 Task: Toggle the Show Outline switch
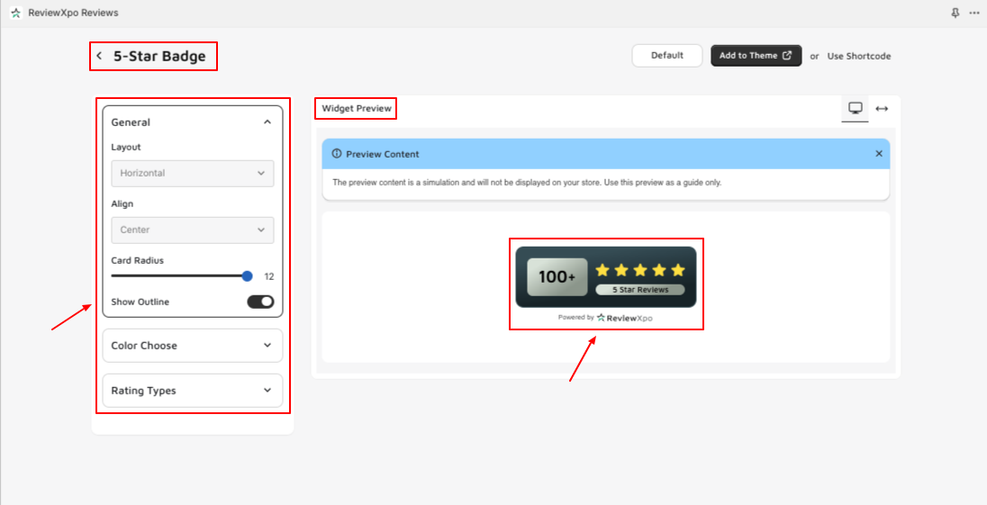260,302
